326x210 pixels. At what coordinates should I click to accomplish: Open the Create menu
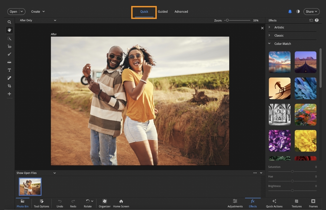point(38,12)
